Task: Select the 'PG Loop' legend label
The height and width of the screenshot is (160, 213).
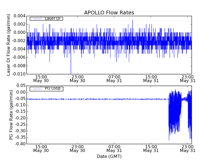Action: click(x=52, y=89)
